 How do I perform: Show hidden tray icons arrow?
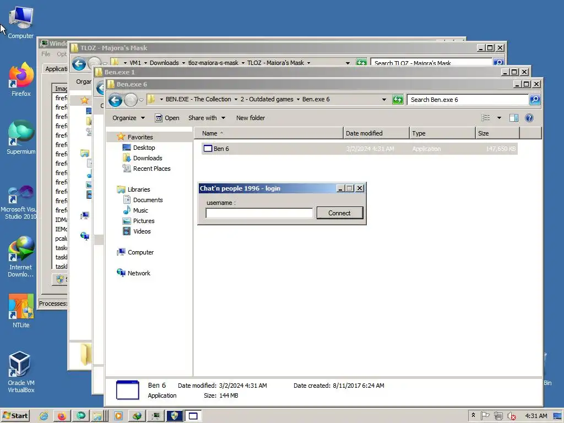[473, 415]
